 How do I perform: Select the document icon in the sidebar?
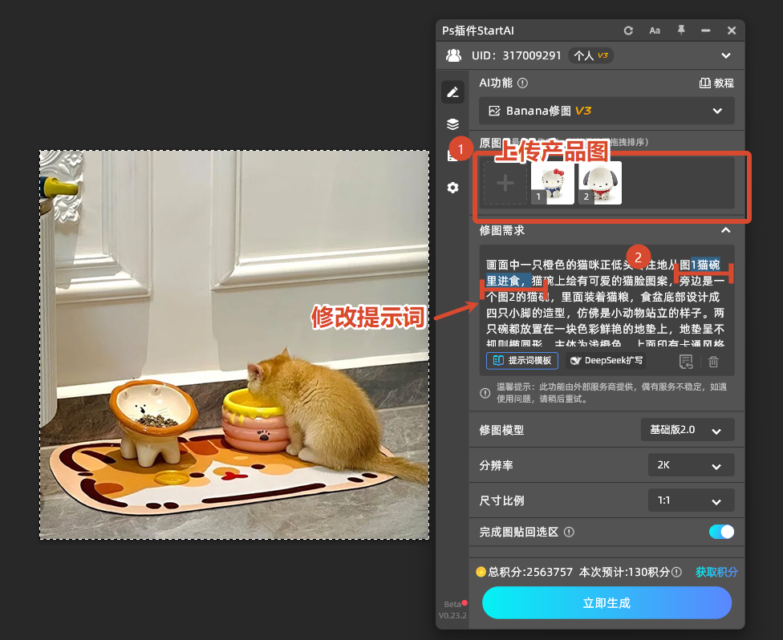[452, 156]
